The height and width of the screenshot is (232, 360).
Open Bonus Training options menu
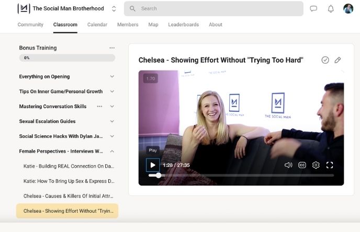point(112,48)
